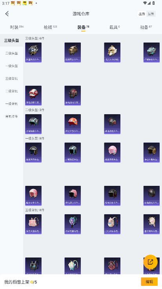The width and height of the screenshot is (162, 289).
Task: Open the red-white level-three helmet item
Action: coord(33,95)
